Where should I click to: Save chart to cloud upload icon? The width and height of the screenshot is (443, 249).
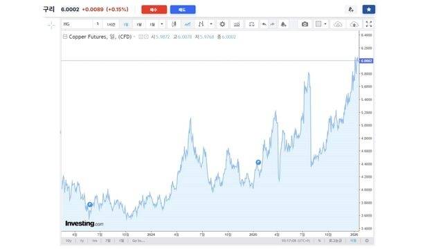click(x=354, y=24)
